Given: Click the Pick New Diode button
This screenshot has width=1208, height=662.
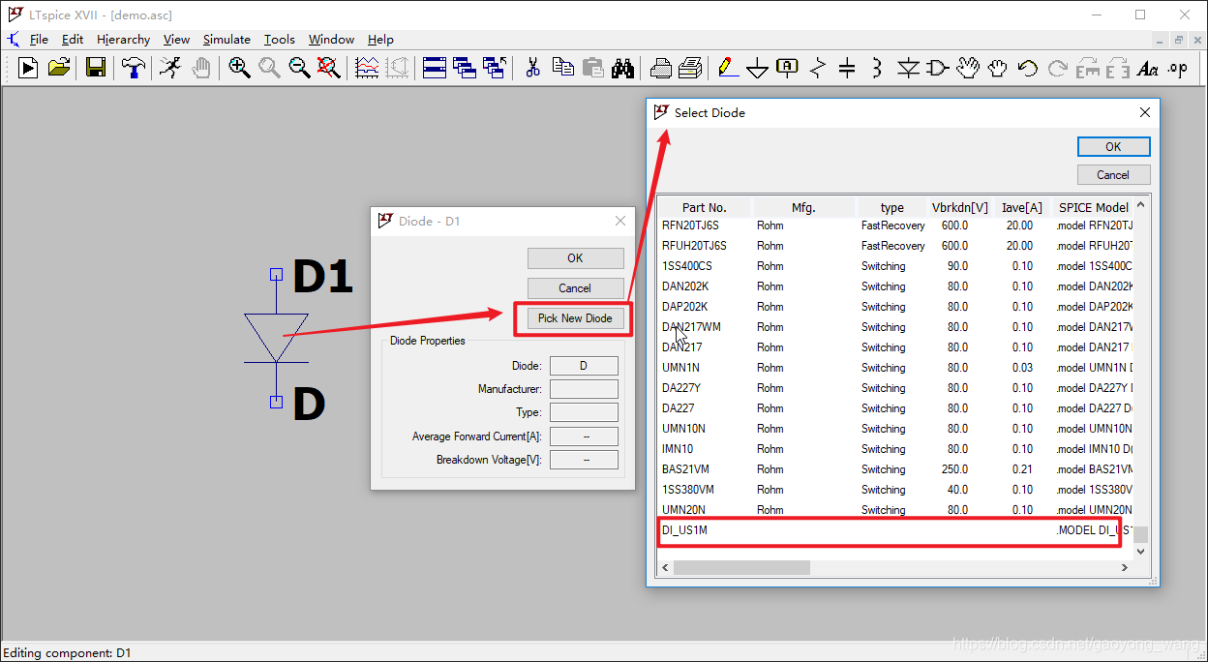Looking at the screenshot, I should 575,318.
